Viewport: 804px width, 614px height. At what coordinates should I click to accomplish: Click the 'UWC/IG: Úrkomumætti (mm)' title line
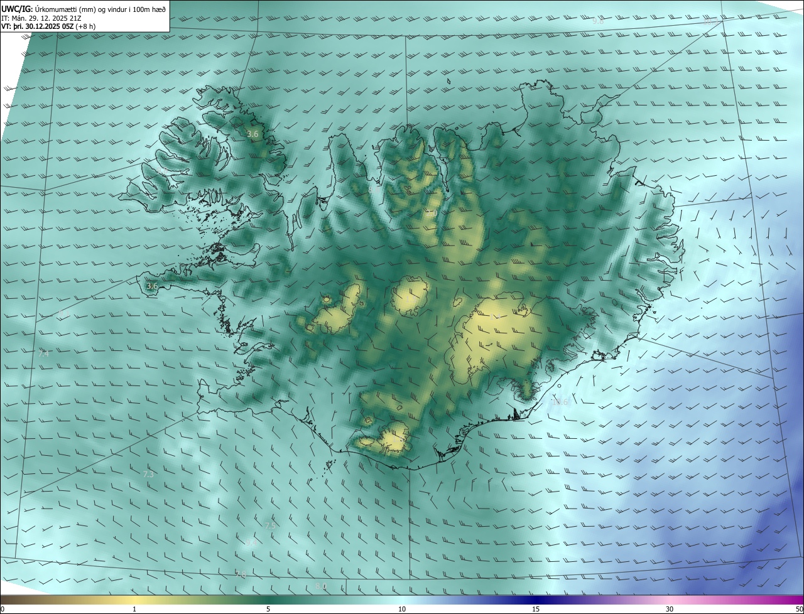84,9
